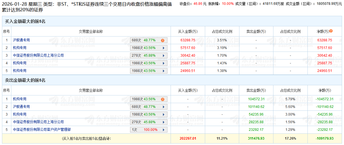Expand the 1988次 43.56% badge in buy row 4
344x145 pixels.
pyautogui.click(x=149, y=63)
